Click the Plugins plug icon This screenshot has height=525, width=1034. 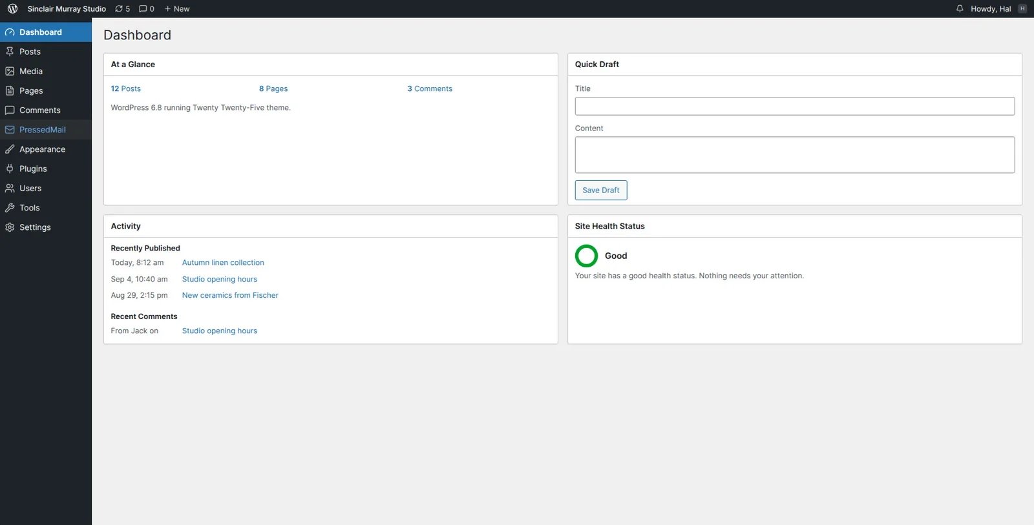[10, 169]
